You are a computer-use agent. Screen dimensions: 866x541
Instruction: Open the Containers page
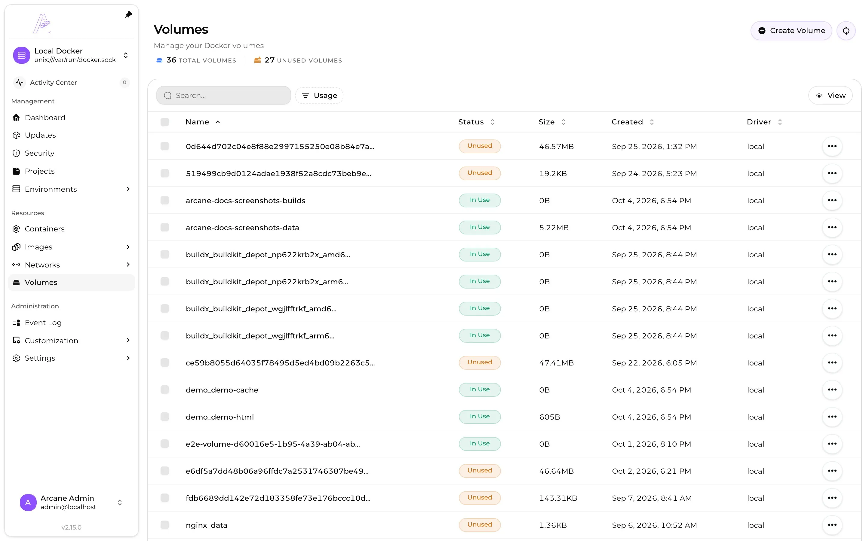pos(72,229)
